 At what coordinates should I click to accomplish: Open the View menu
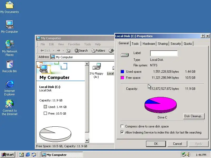(61, 44)
